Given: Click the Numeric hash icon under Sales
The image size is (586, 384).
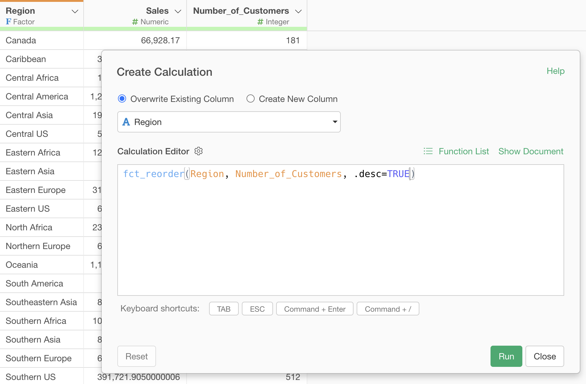Looking at the screenshot, I should click(x=135, y=22).
